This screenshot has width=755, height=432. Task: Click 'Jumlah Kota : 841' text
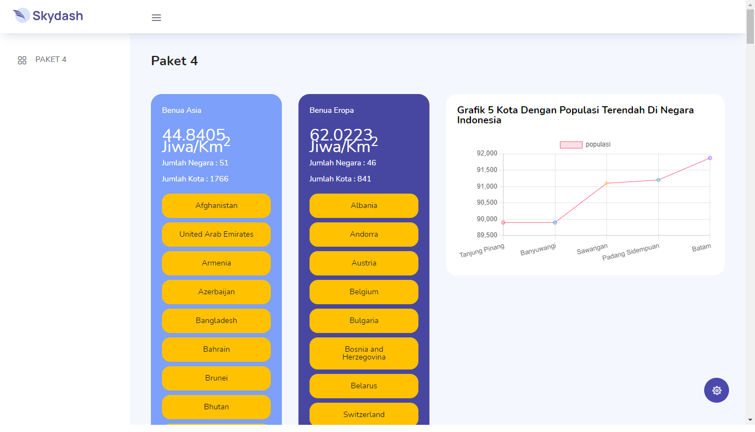tap(340, 179)
